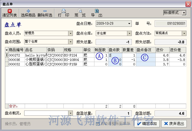
Task: Click the 商品编号 column header
Action: tap(16, 50)
